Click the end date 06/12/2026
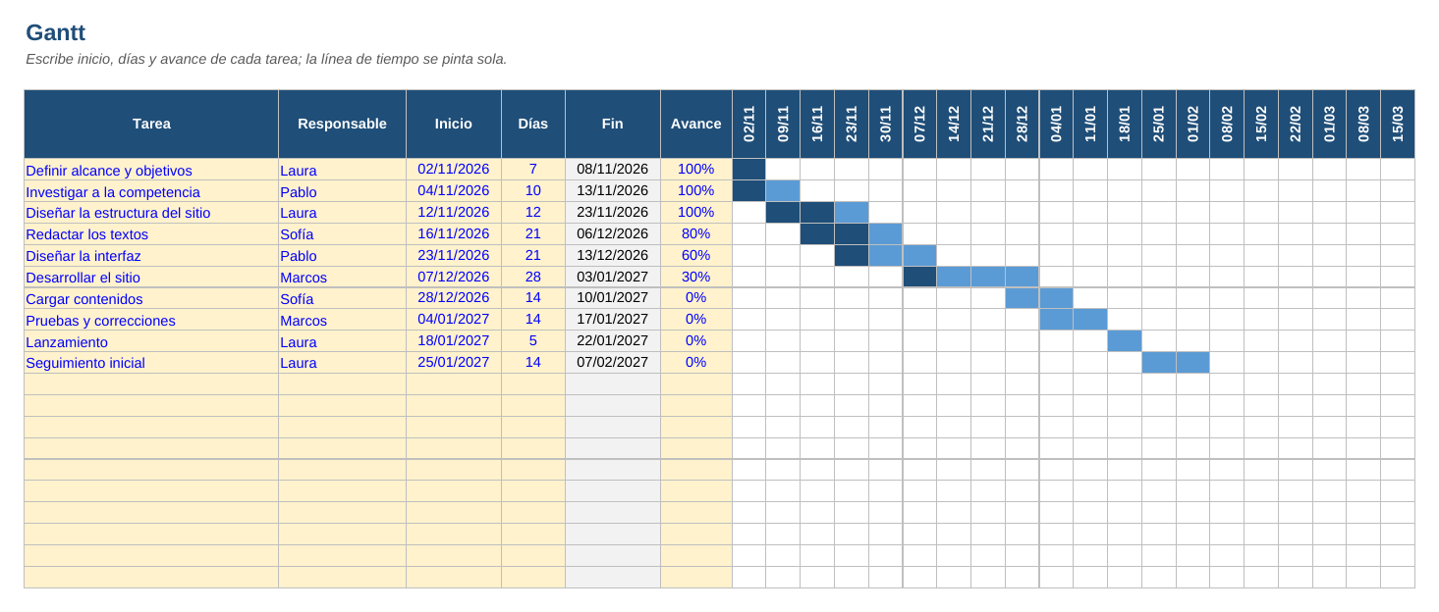The image size is (1439, 612). (613, 234)
